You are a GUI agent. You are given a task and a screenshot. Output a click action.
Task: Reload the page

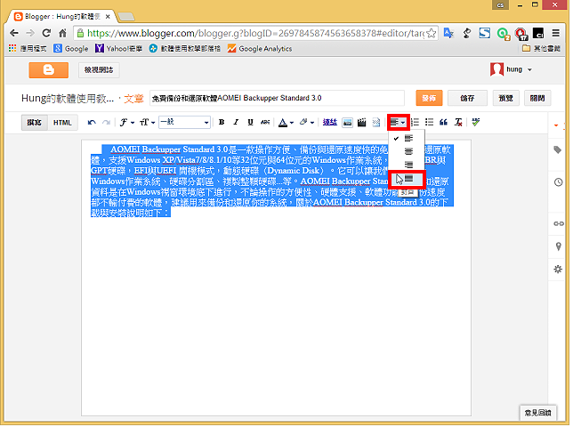46,33
